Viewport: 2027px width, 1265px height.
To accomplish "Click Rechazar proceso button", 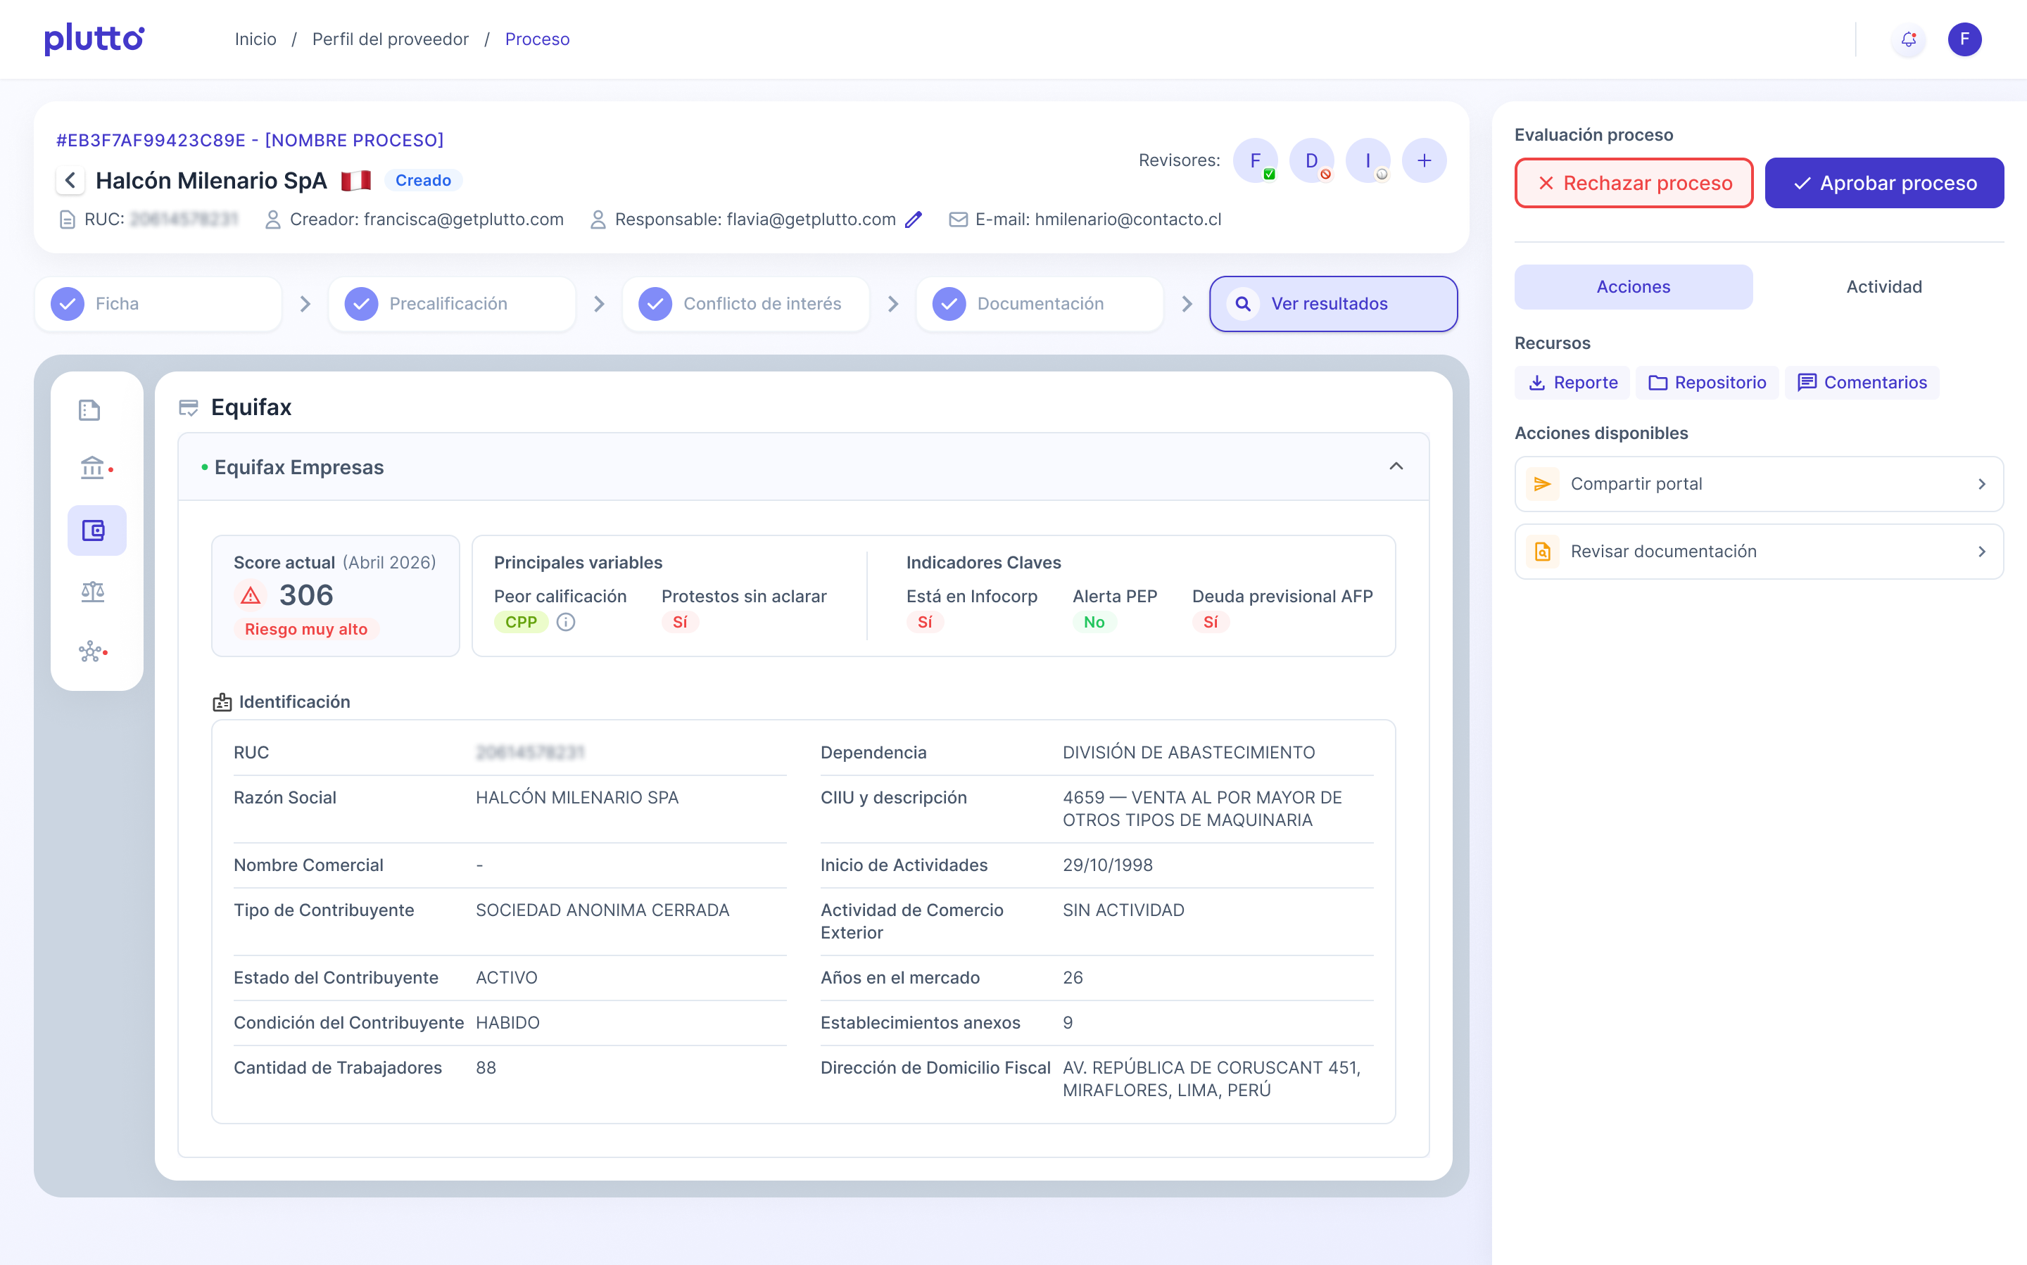I will (1634, 182).
